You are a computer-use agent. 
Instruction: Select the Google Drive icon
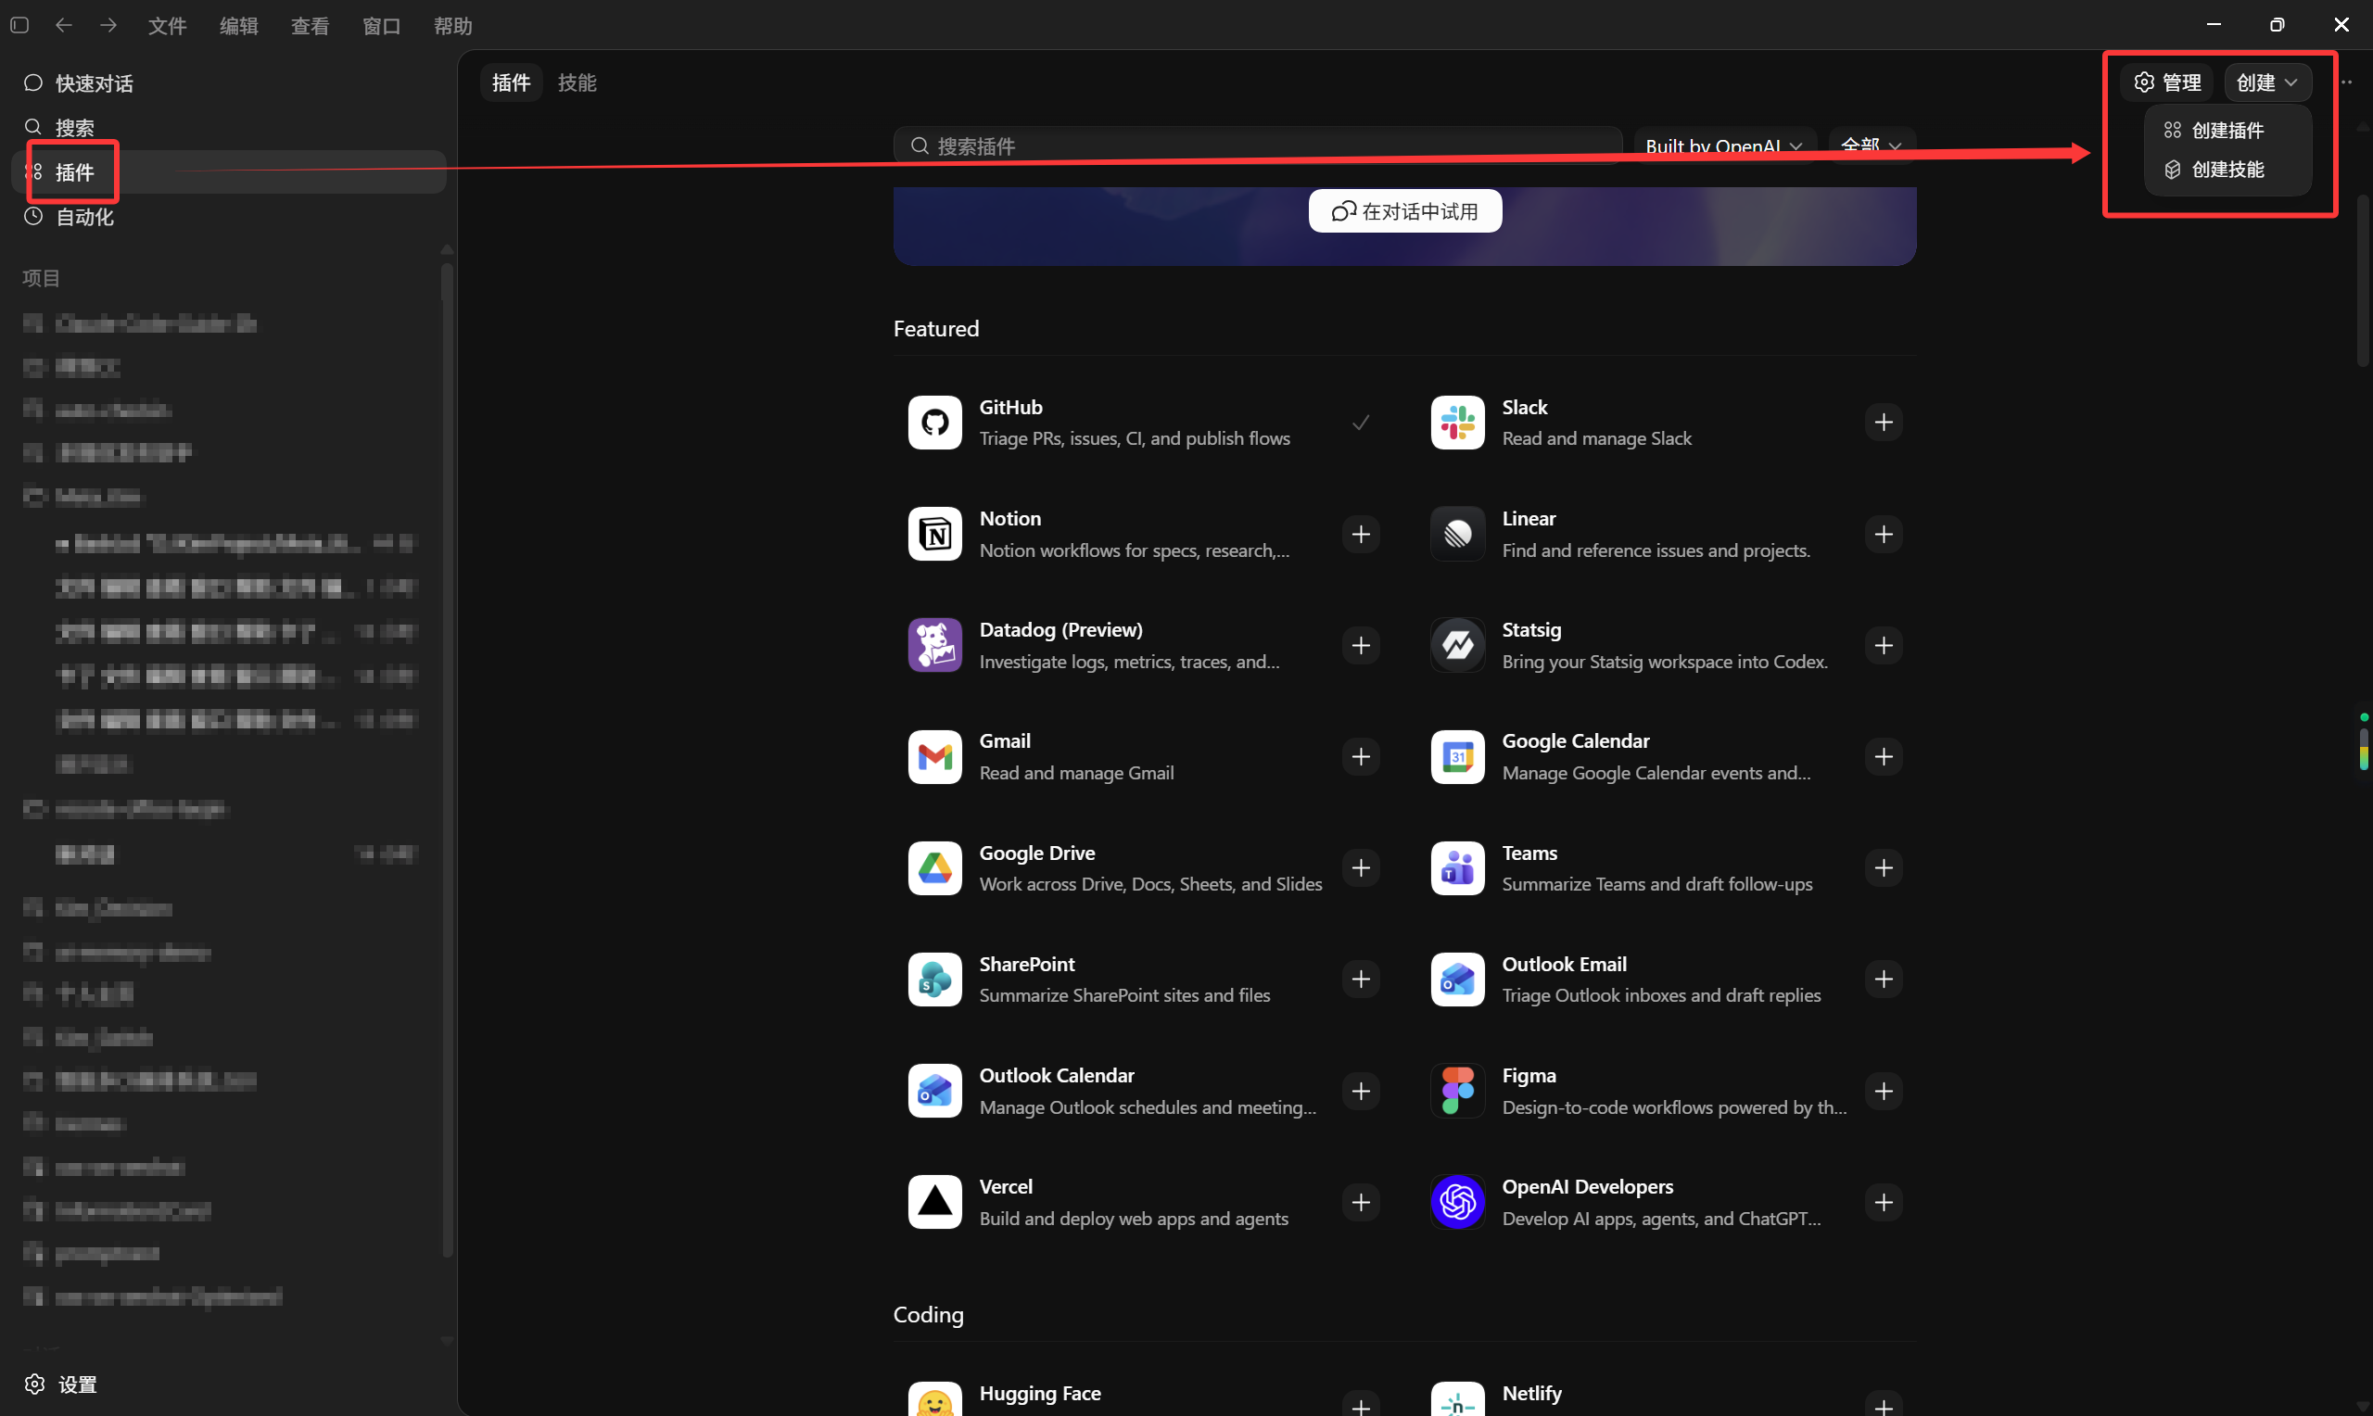934,868
